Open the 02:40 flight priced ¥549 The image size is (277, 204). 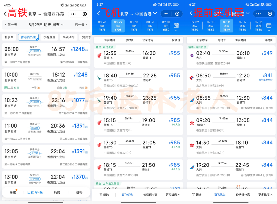click(x=231, y=57)
